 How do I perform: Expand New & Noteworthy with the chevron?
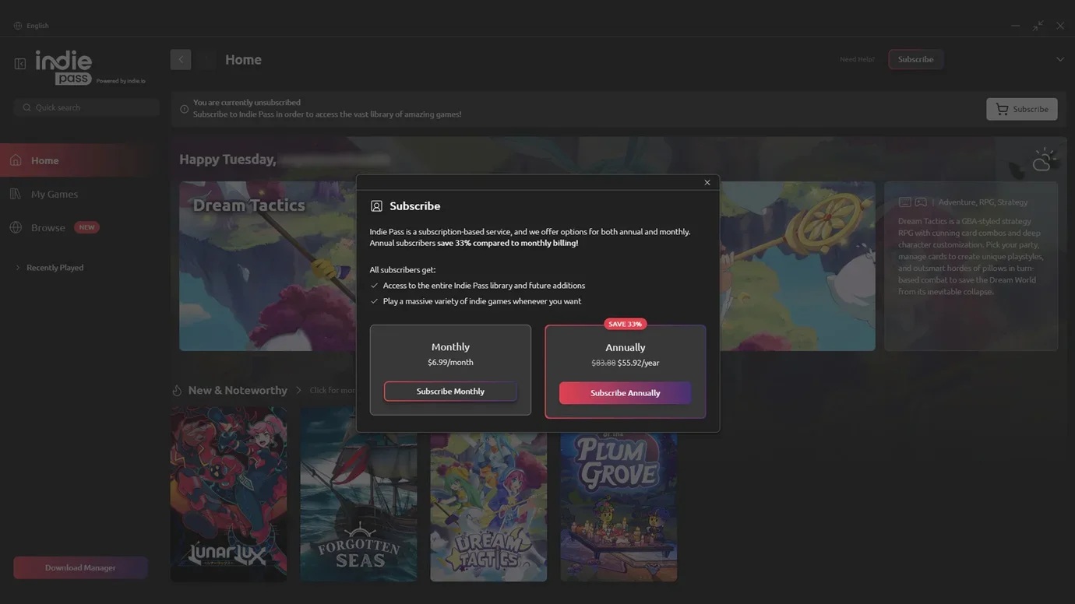[298, 391]
